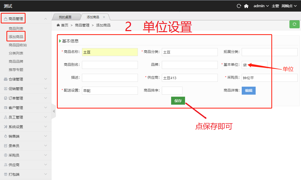This screenshot has height=180, width=301.
Task: Open the 周婉贞 account dropdown
Action: click(x=289, y=6)
